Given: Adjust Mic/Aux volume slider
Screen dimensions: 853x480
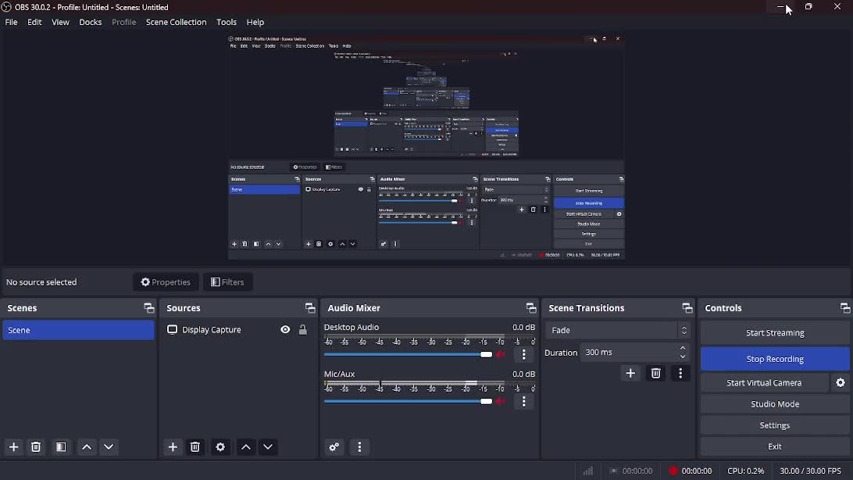Looking at the screenshot, I should [x=408, y=402].
